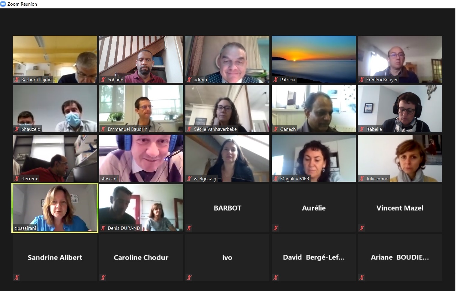Click the FrédéricBouyer name label

tap(382, 79)
